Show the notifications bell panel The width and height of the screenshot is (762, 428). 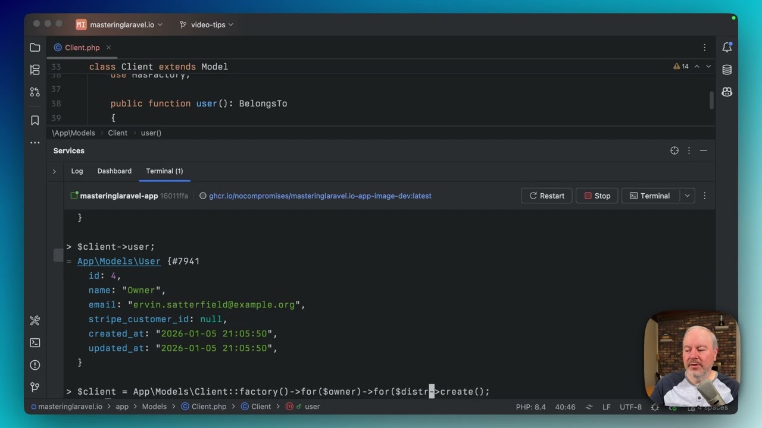(727, 48)
